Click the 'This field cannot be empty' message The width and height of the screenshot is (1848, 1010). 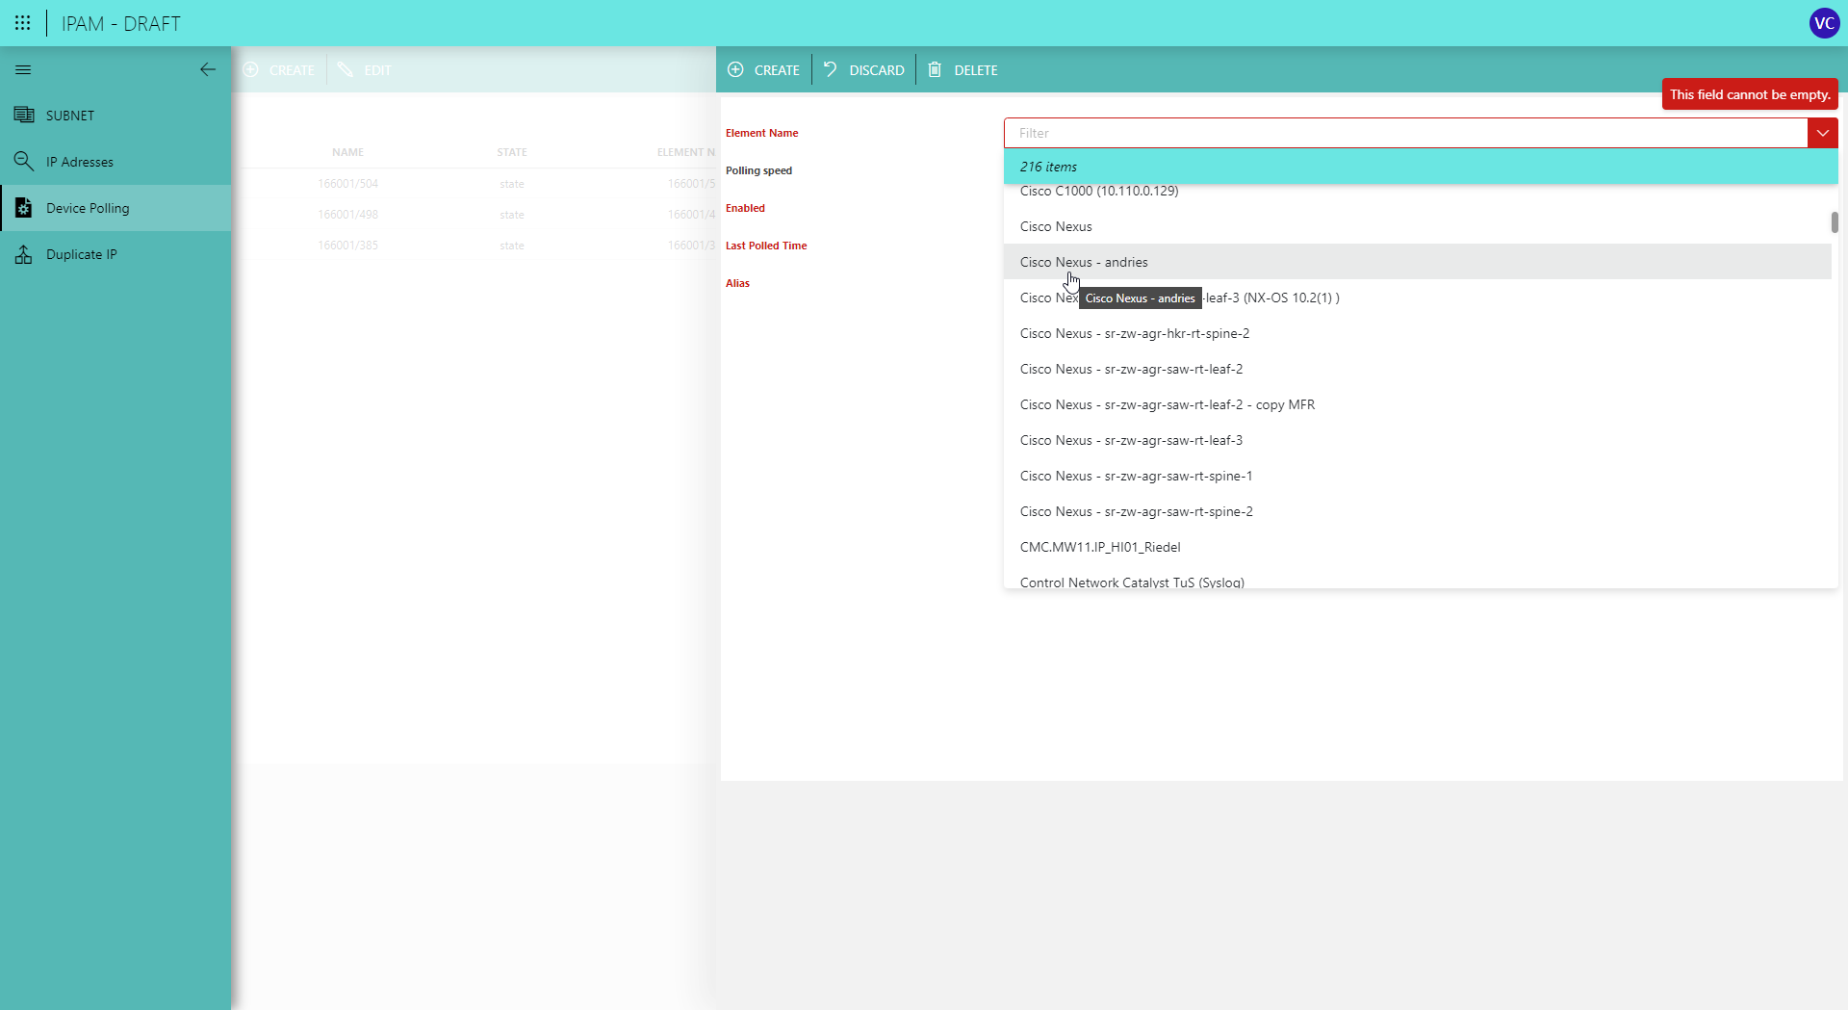click(1750, 94)
